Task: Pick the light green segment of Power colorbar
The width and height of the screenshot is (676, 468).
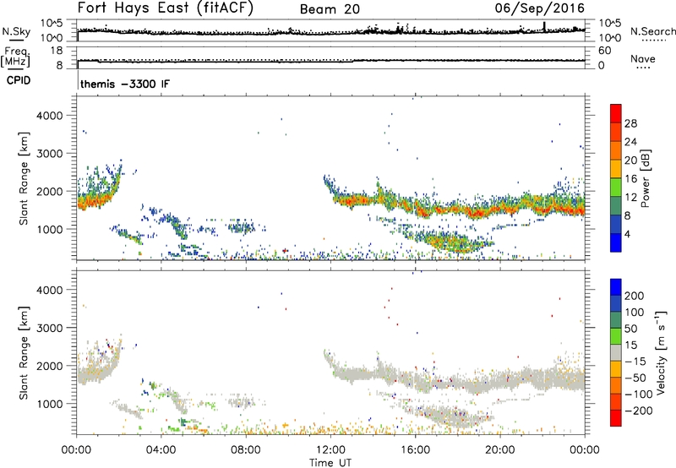Action: [616, 188]
